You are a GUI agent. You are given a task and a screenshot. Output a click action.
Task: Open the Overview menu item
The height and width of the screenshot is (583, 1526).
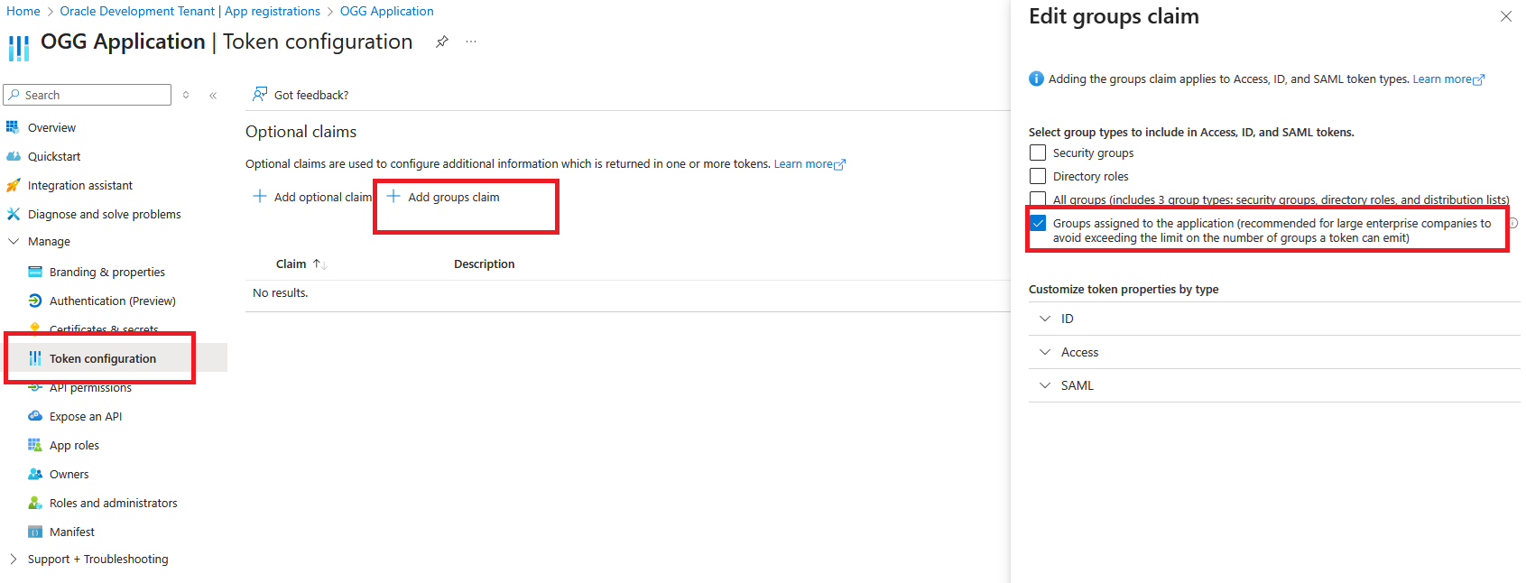tap(51, 127)
